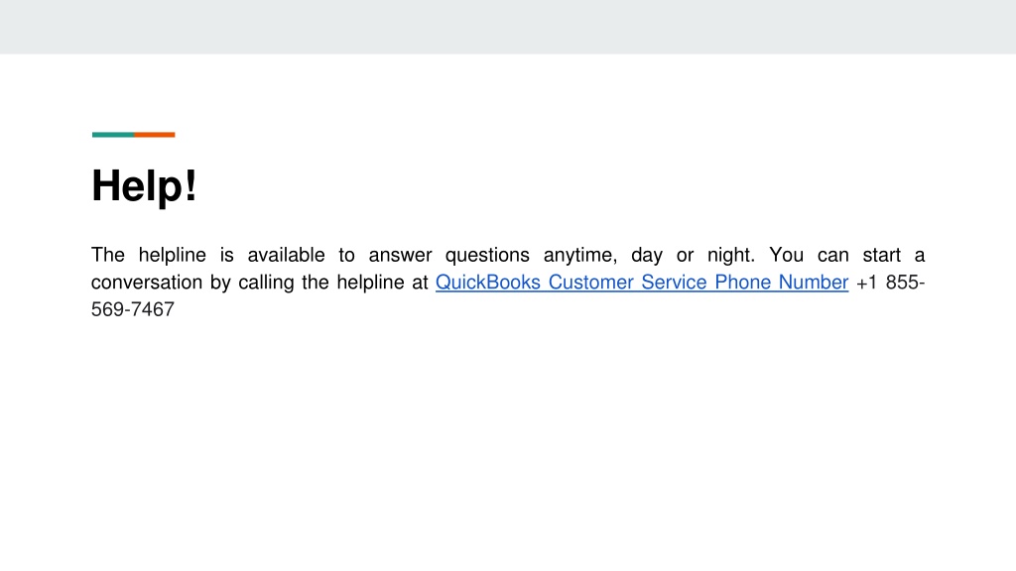Click the word night in the paragraph
Screen dimensions: 1016x571
pos(731,255)
